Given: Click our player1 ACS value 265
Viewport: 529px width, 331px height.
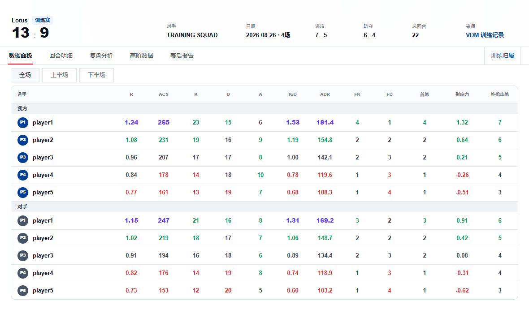Looking at the screenshot, I should pyautogui.click(x=164, y=122).
